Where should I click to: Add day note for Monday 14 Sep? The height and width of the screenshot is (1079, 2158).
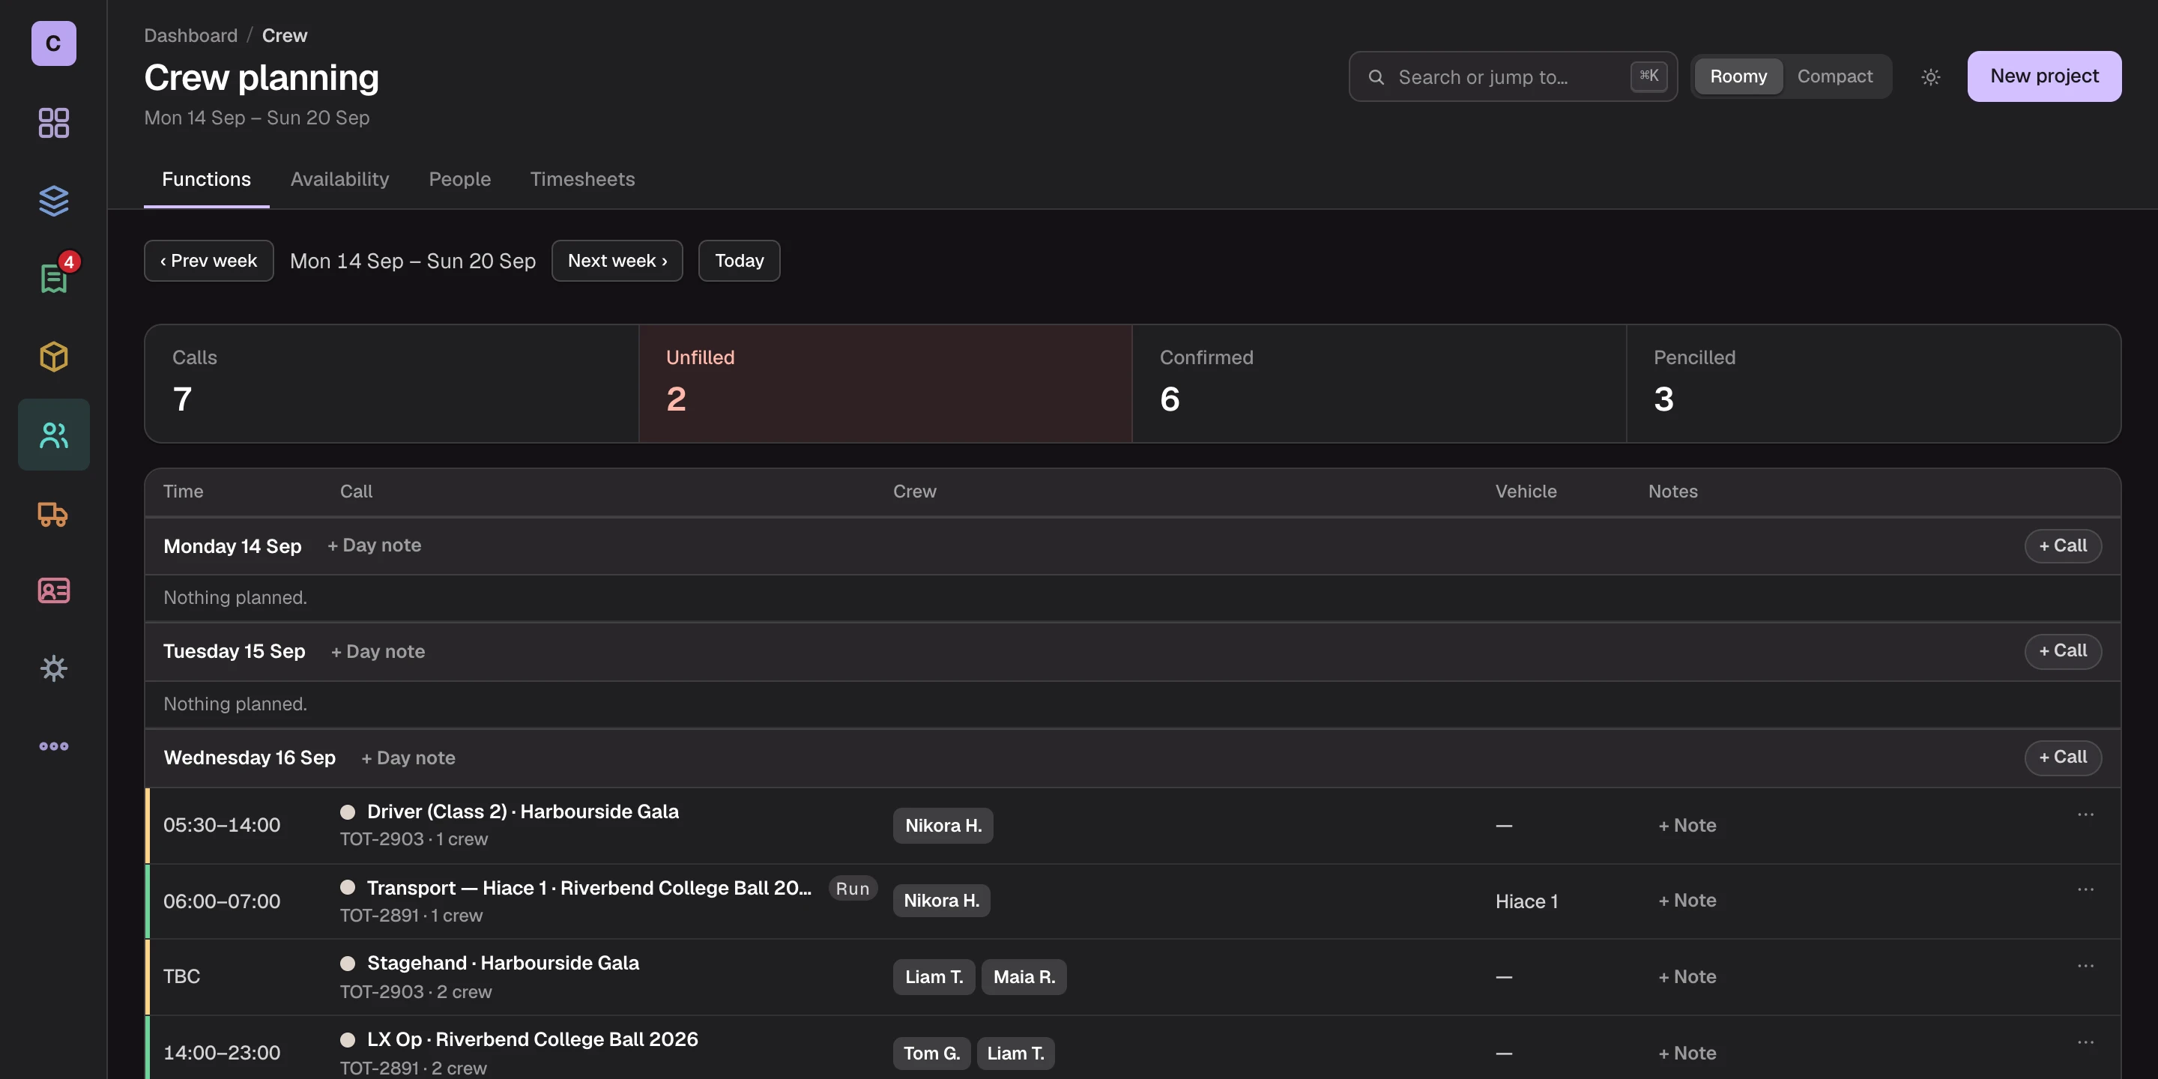tap(375, 545)
